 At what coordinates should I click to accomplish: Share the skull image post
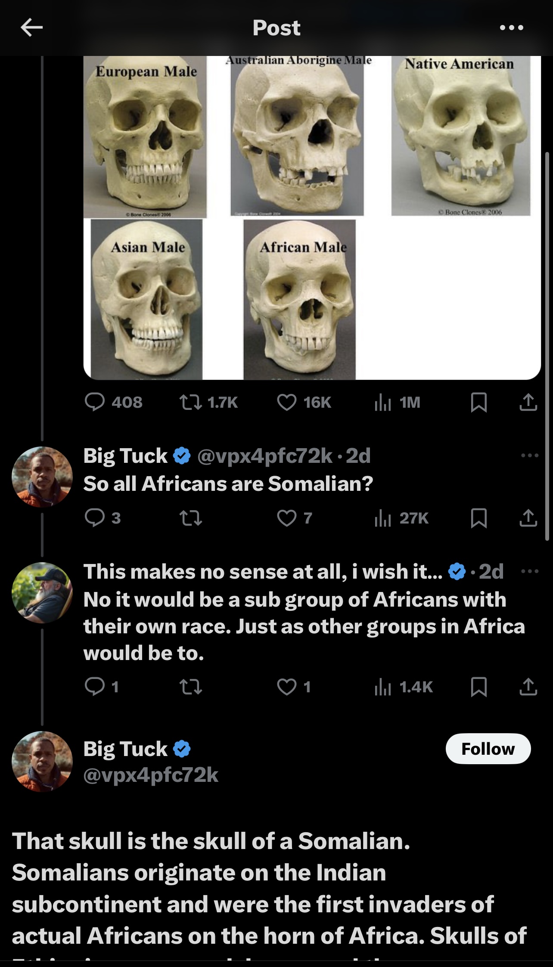pos(528,402)
